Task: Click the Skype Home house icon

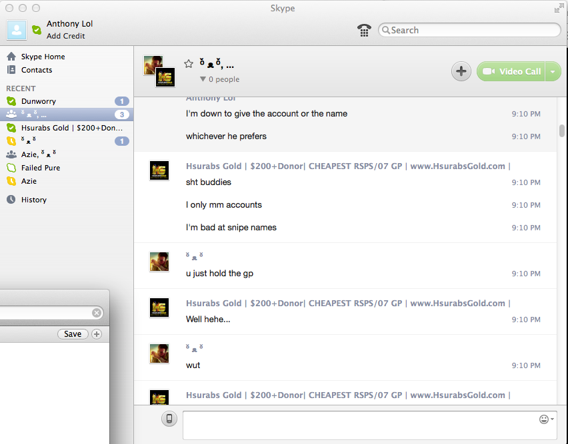Action: 11,57
